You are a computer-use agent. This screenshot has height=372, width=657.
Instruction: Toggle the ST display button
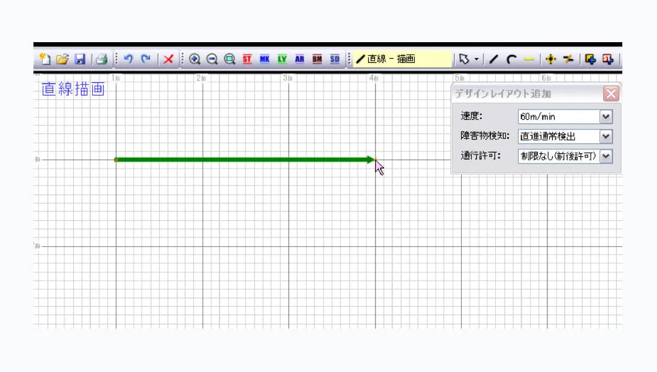click(x=247, y=60)
